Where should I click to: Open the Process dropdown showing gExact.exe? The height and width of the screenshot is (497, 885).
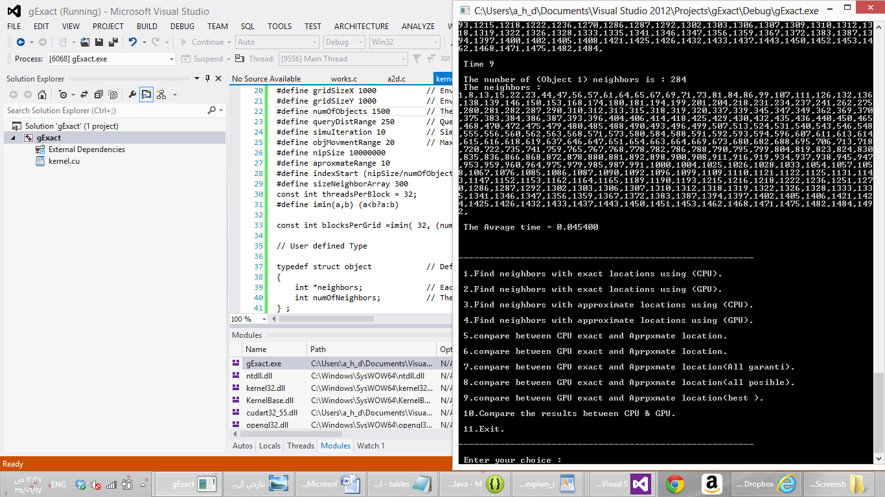tap(111, 59)
